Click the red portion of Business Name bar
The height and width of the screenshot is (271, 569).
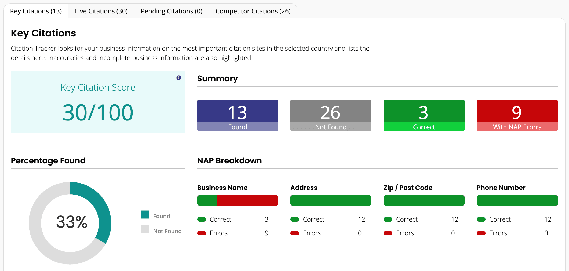(247, 200)
